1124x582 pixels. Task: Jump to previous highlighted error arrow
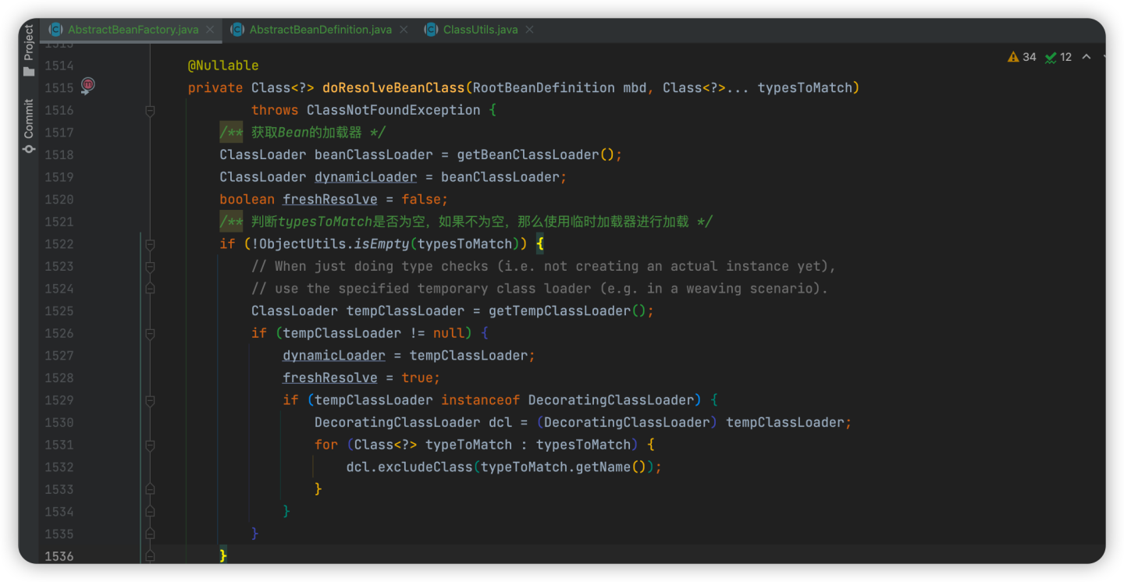click(1086, 57)
